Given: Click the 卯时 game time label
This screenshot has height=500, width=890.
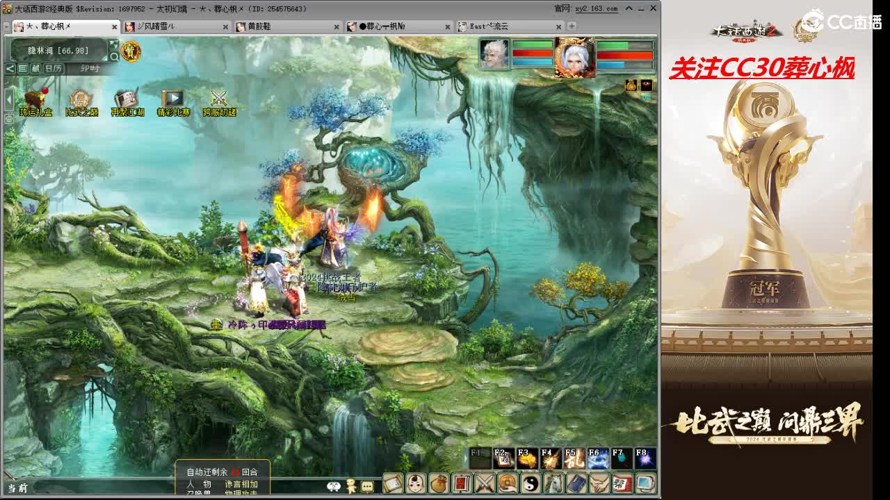Looking at the screenshot, I should tap(90, 68).
